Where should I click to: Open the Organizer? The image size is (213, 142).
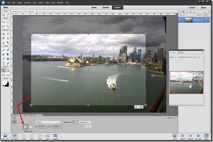56,137
